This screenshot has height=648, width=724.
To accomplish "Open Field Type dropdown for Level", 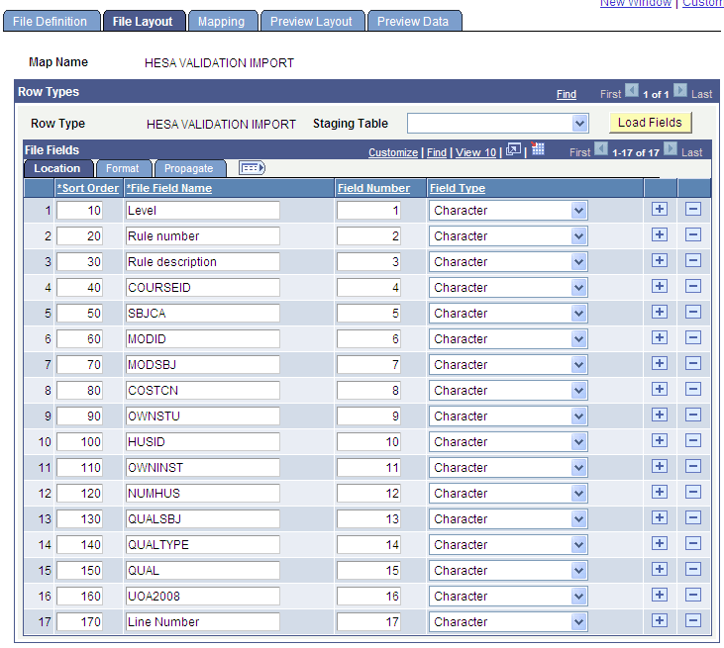I will tap(578, 211).
